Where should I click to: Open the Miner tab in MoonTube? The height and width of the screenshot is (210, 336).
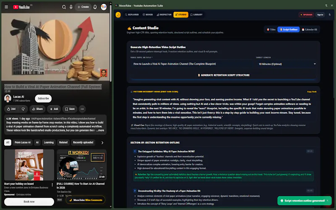coord(148,15)
